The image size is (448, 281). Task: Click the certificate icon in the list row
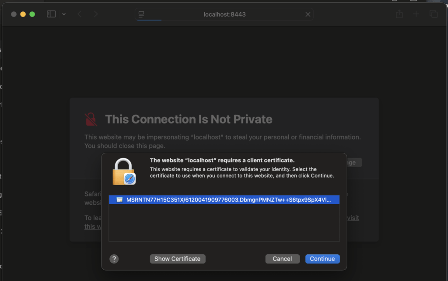(119, 199)
